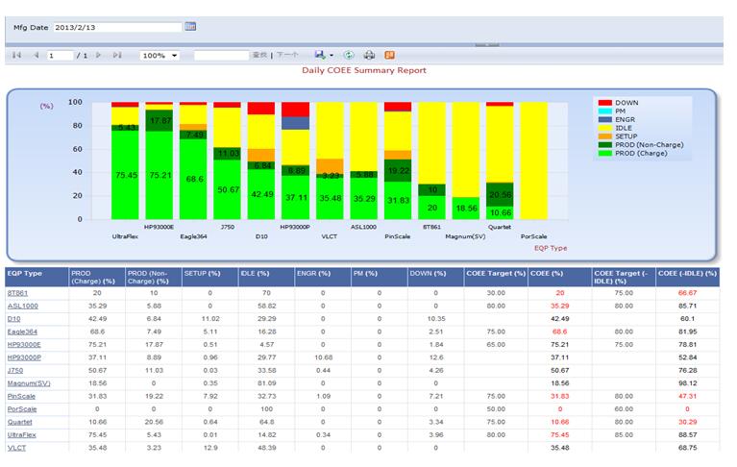Image resolution: width=737 pixels, height=467 pixels.
Task: Click the red DOWN legend swatch
Action: (x=604, y=102)
